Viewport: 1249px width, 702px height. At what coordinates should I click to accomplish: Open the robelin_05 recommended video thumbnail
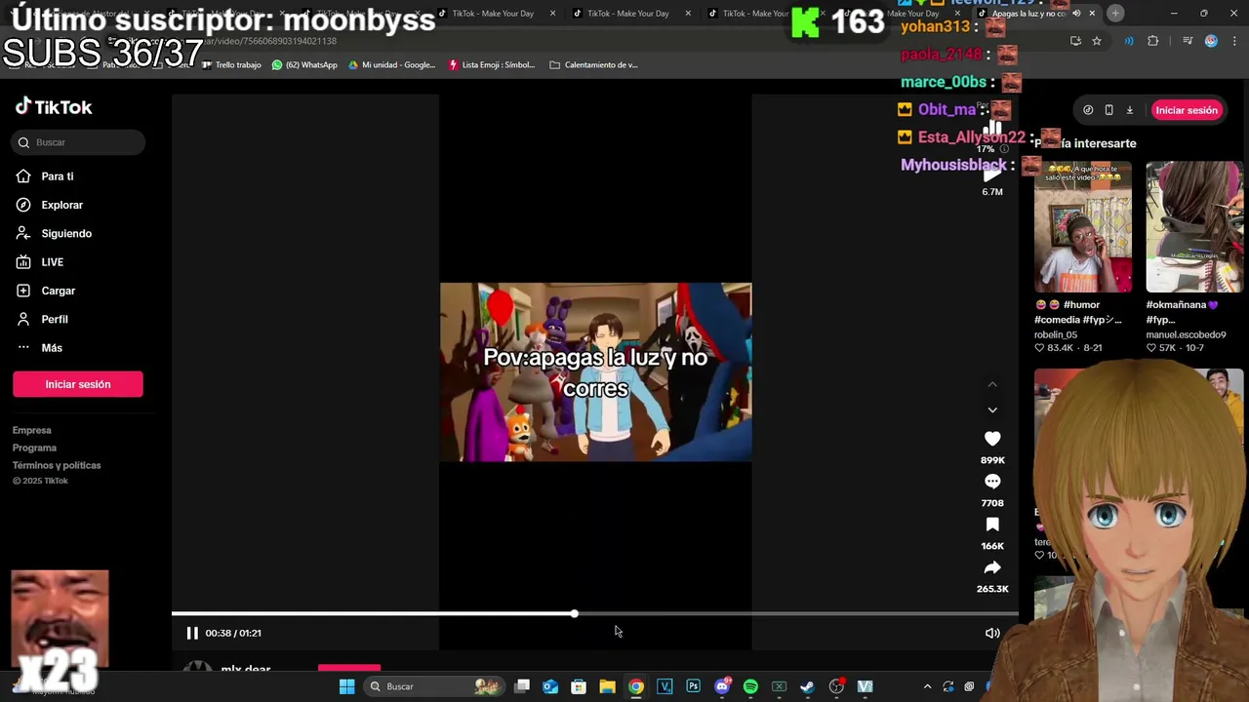pyautogui.click(x=1083, y=227)
